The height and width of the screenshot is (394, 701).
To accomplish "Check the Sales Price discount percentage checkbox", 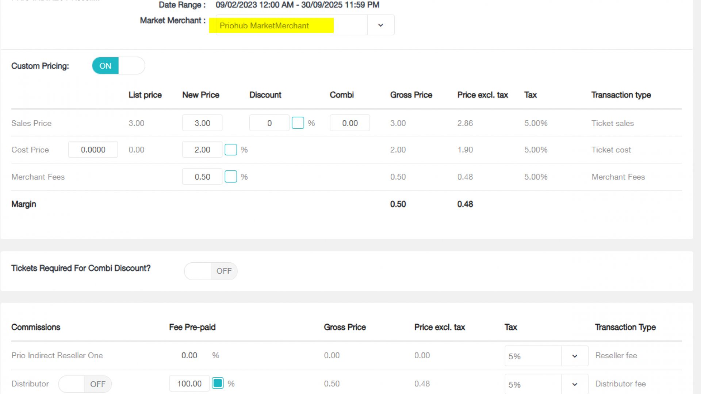I will 298,123.
